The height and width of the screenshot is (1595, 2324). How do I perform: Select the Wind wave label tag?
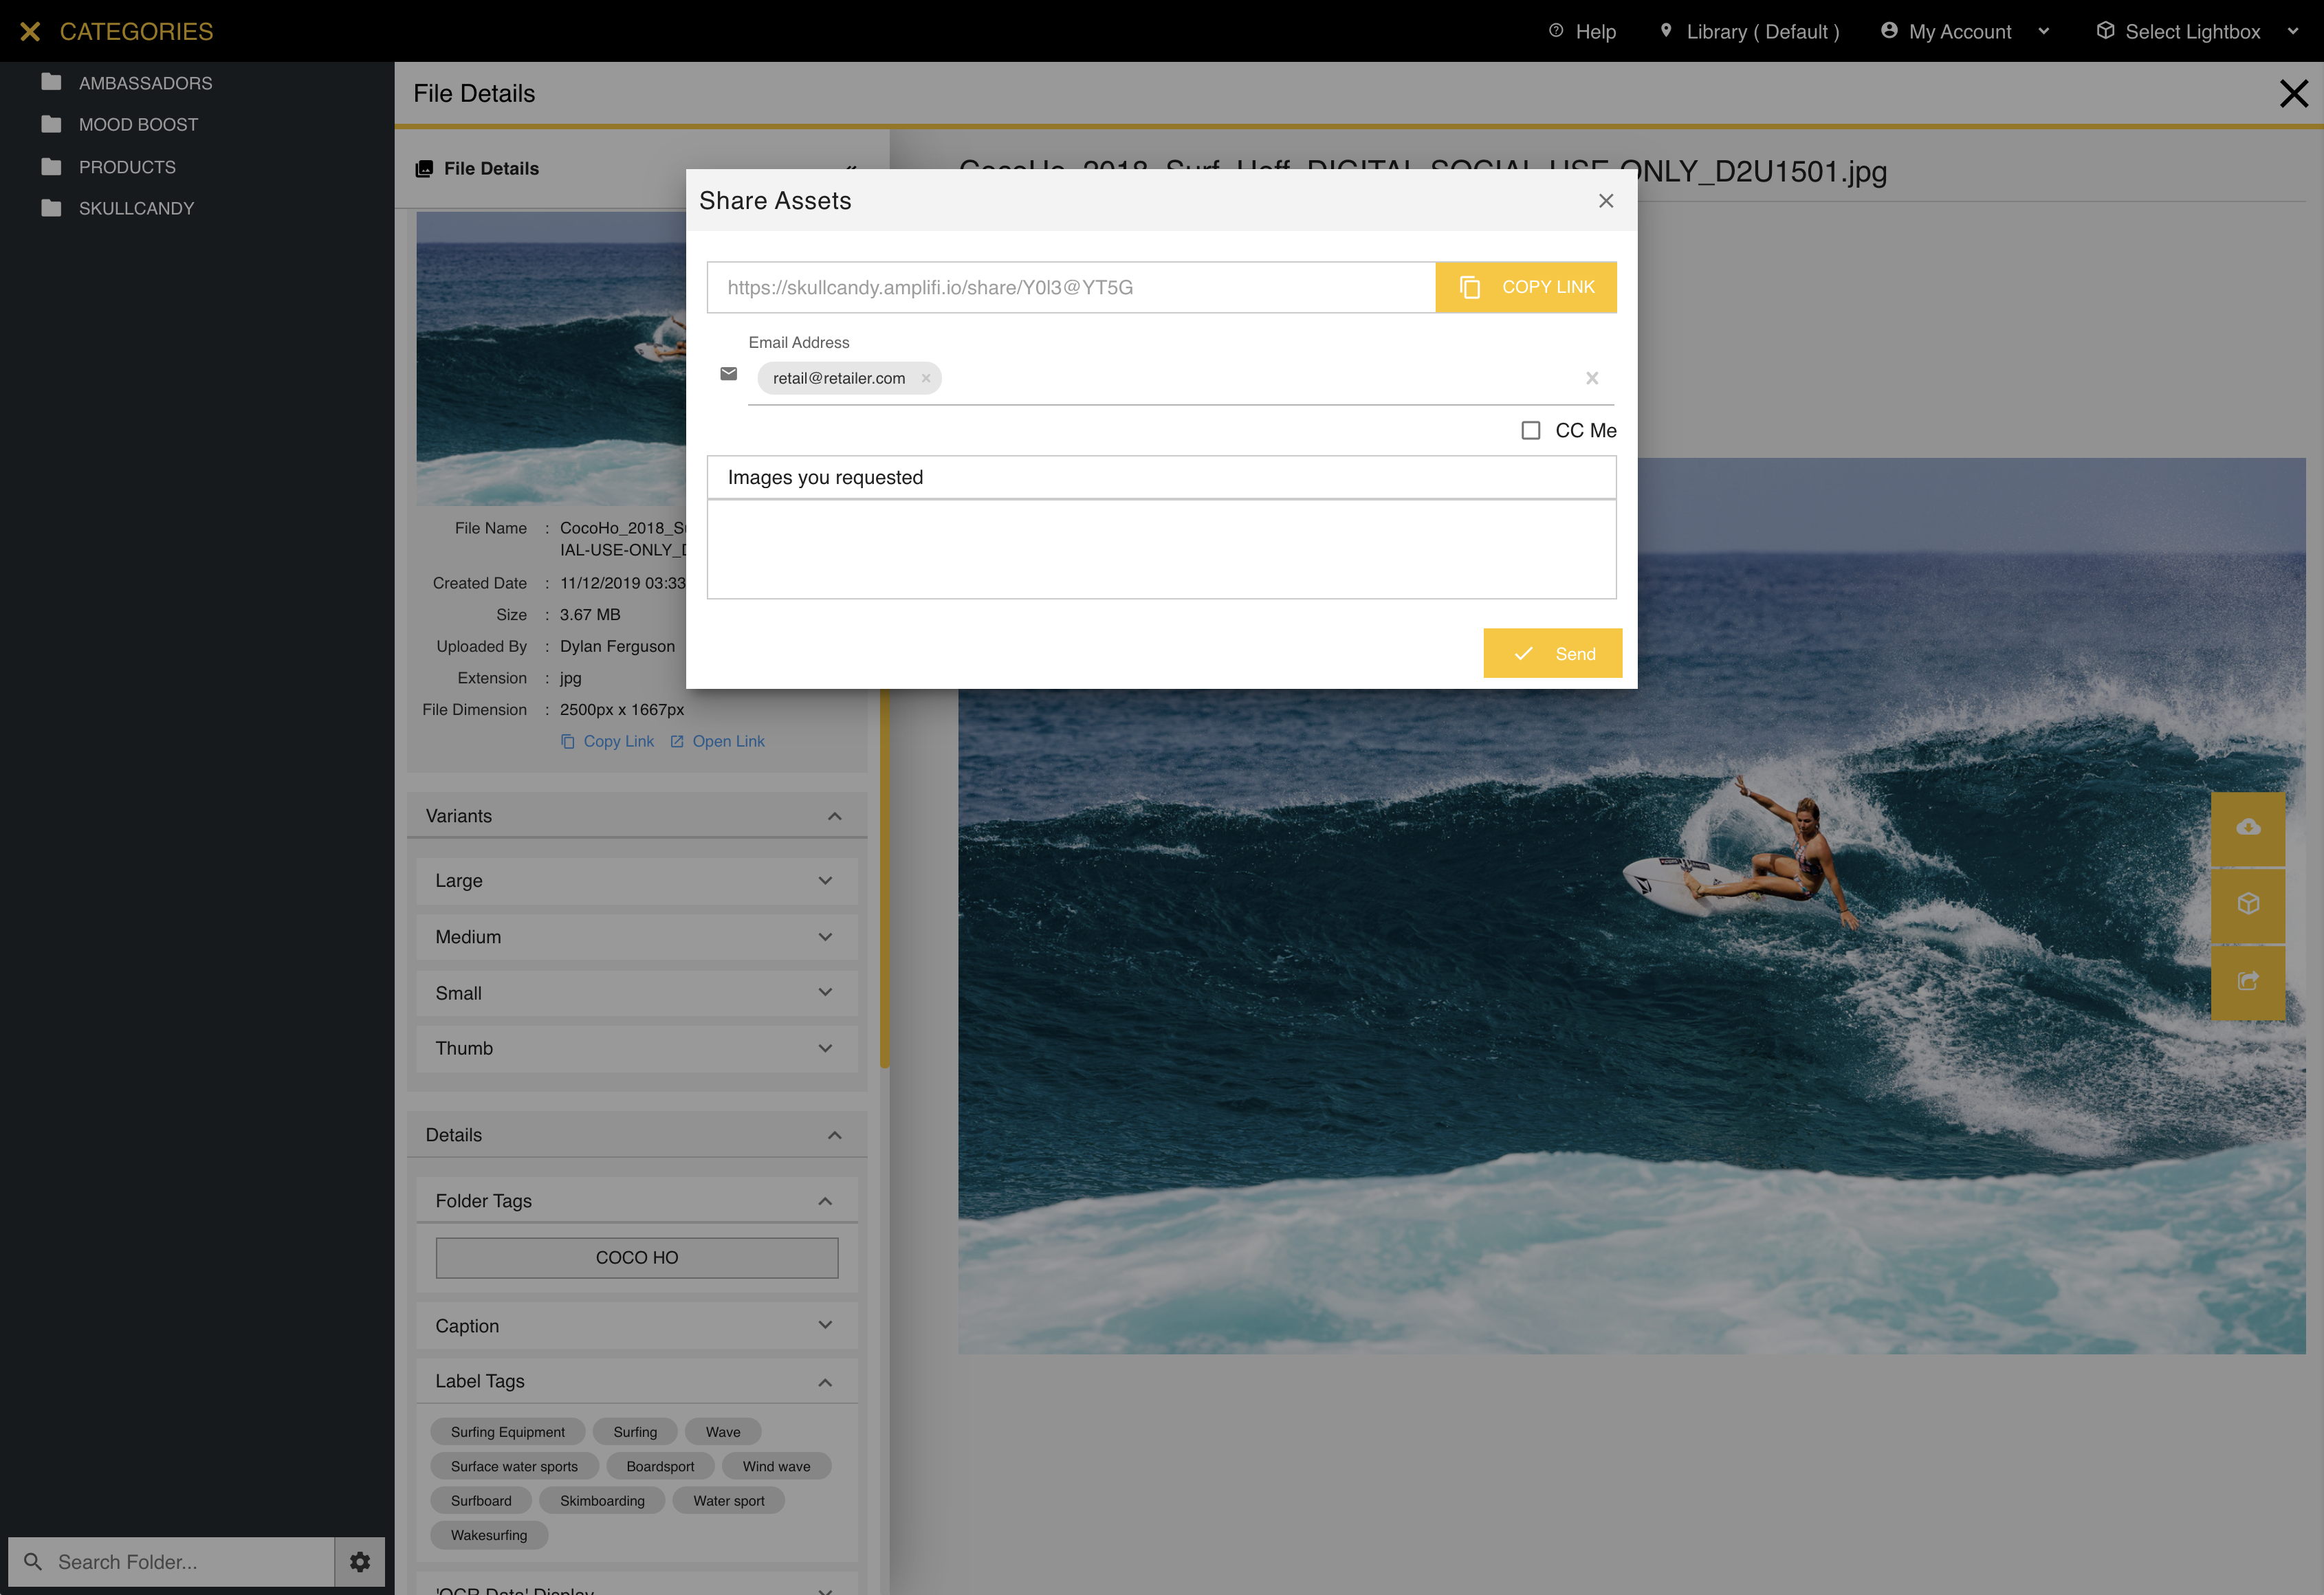776,1467
